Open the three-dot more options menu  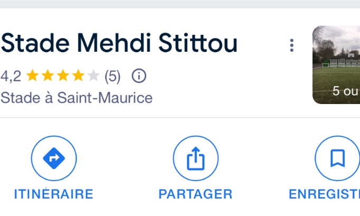tap(291, 45)
